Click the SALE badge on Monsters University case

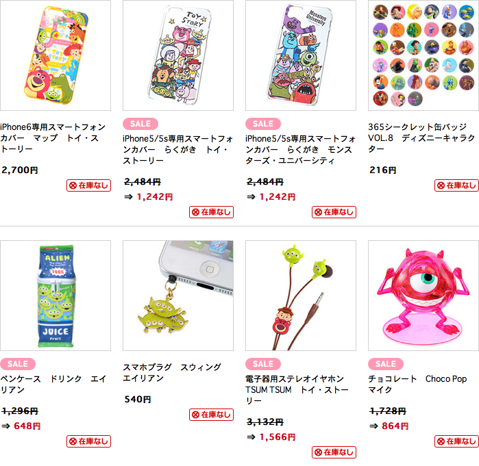point(263,124)
